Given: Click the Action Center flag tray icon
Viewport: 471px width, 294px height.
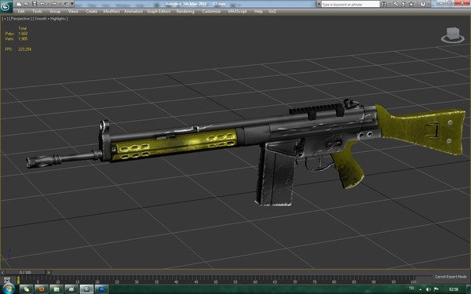Looking at the screenshot, I should pos(436,289).
